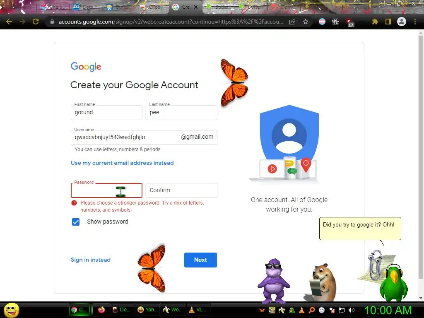This screenshot has width=424, height=318.
Task: Click the Clippy paperclip assistant
Action: 375,266
